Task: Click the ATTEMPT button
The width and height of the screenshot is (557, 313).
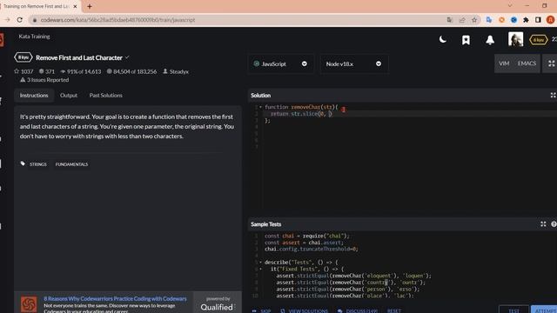Action: pyautogui.click(x=544, y=310)
